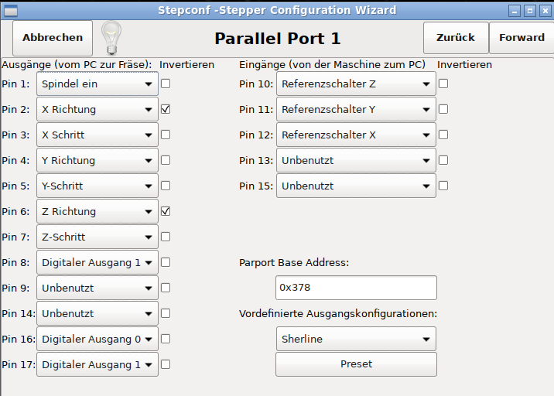
Task: Expand Pin 10 'Referenzschalter Z' dropdown
Action: click(x=356, y=84)
